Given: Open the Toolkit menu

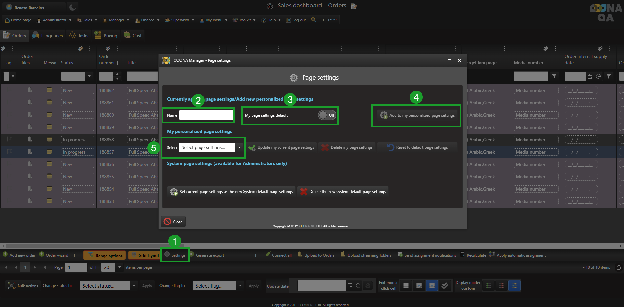Looking at the screenshot, I should tap(244, 20).
